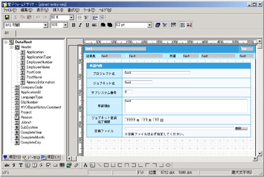
Task: Click the Undo arrow icon
Action: (x=38, y=17)
